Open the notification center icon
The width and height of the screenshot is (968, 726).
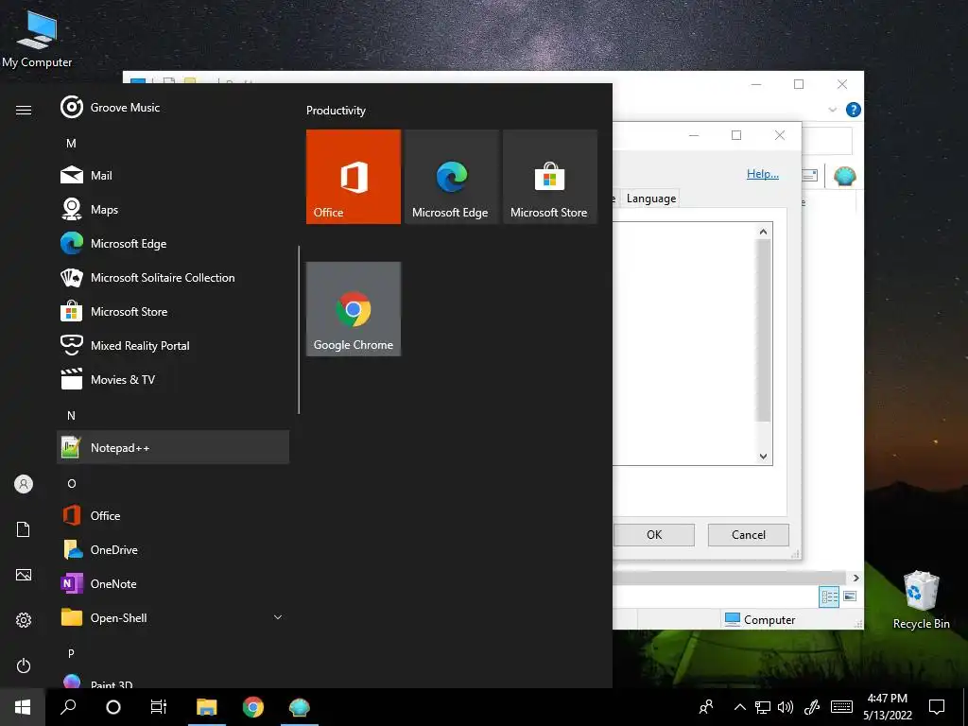pos(937,707)
